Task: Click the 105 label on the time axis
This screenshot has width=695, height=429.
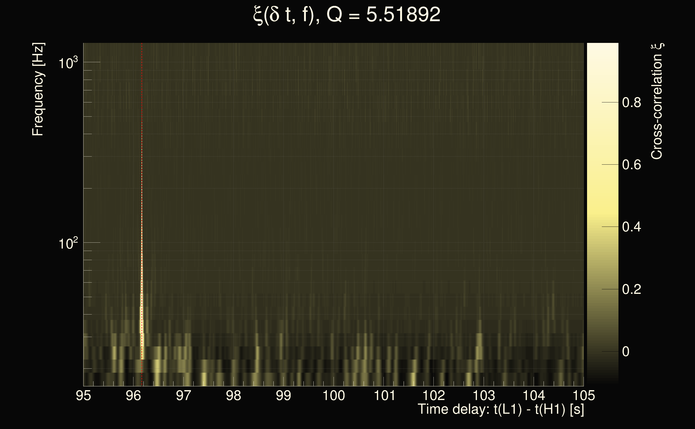Action: click(584, 396)
